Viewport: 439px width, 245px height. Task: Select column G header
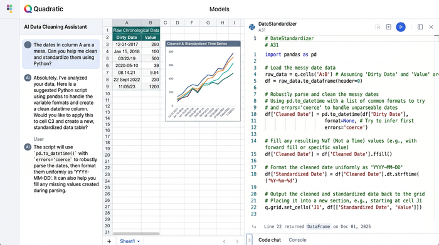click(208, 23)
